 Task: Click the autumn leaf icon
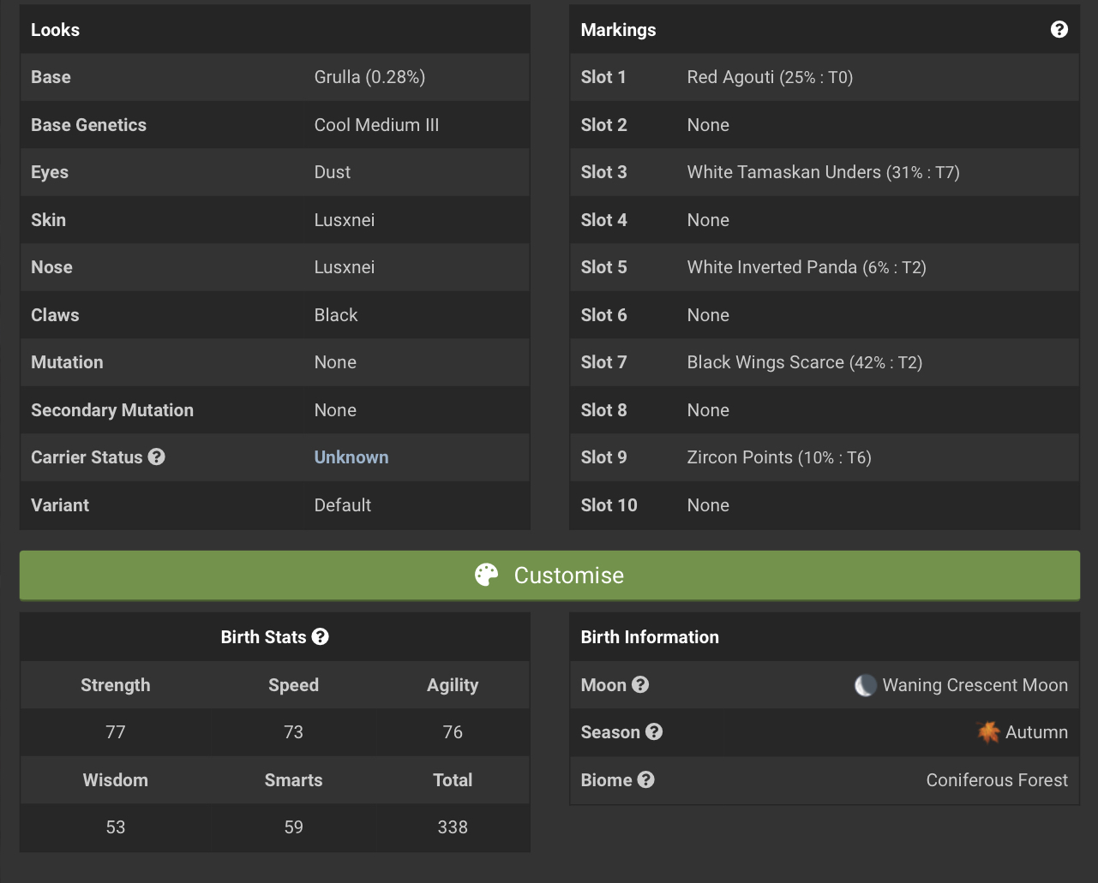click(988, 732)
